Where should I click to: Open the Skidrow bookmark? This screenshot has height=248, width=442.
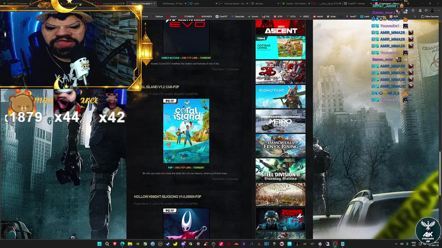tap(157, 17)
